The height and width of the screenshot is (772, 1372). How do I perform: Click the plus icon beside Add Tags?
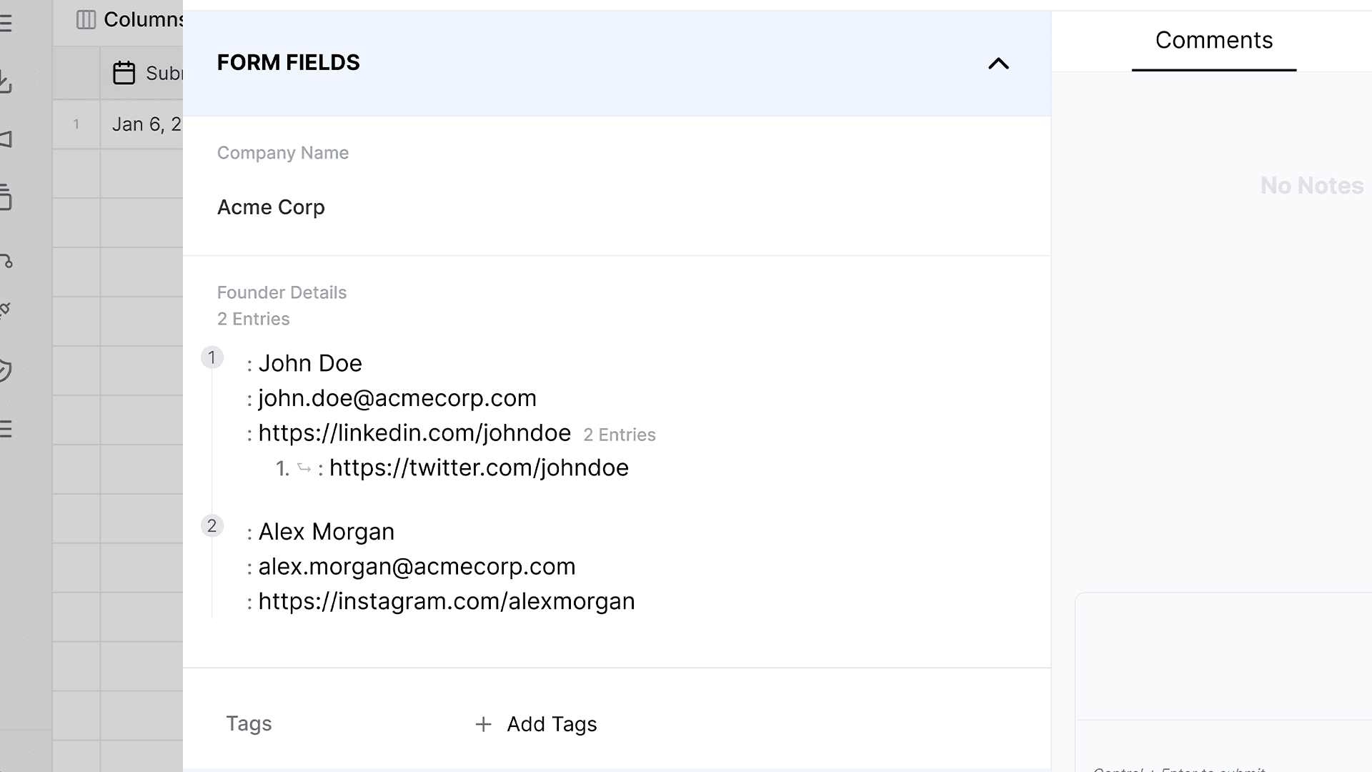[483, 724]
